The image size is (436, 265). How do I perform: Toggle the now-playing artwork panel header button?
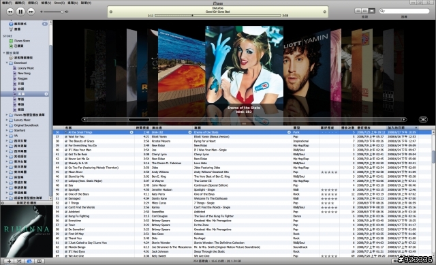(3, 203)
